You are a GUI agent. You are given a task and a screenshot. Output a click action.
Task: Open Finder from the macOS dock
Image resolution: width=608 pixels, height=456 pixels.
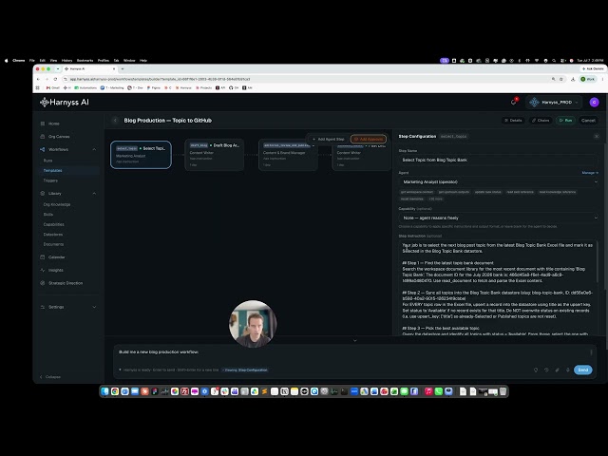point(105,391)
